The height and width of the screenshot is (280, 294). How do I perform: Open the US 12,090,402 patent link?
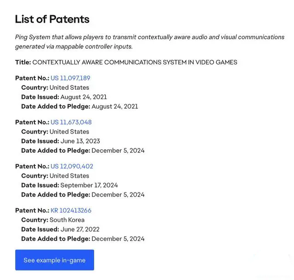pos(72,166)
